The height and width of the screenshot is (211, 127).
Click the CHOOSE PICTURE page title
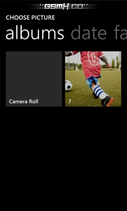pos(30,18)
